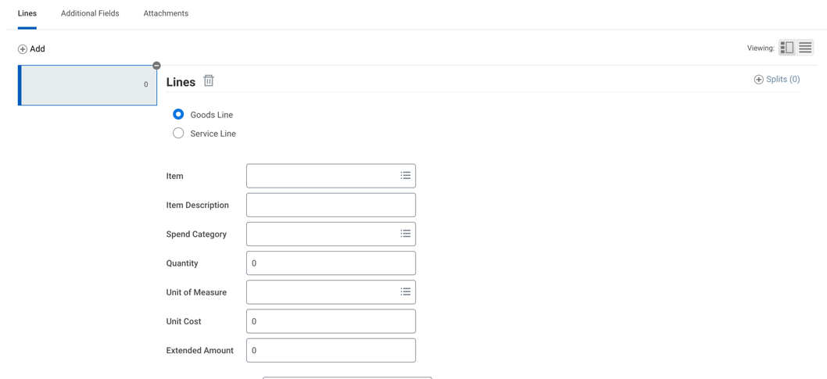Click the Add line plus icon
Image resolution: width=827 pixels, height=379 pixels.
(23, 49)
